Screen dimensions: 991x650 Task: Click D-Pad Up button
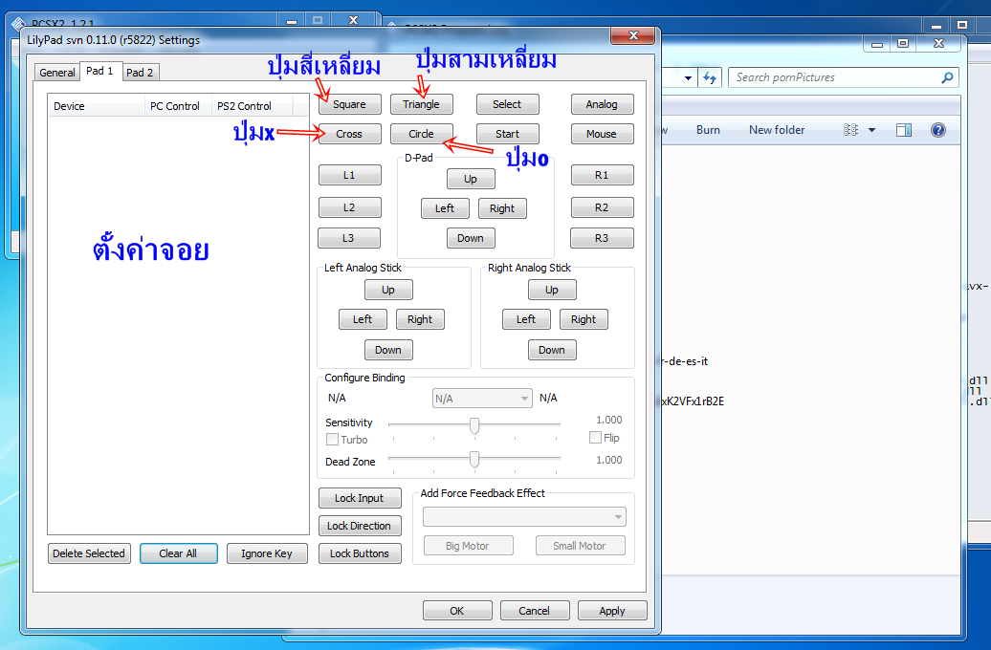(x=471, y=179)
